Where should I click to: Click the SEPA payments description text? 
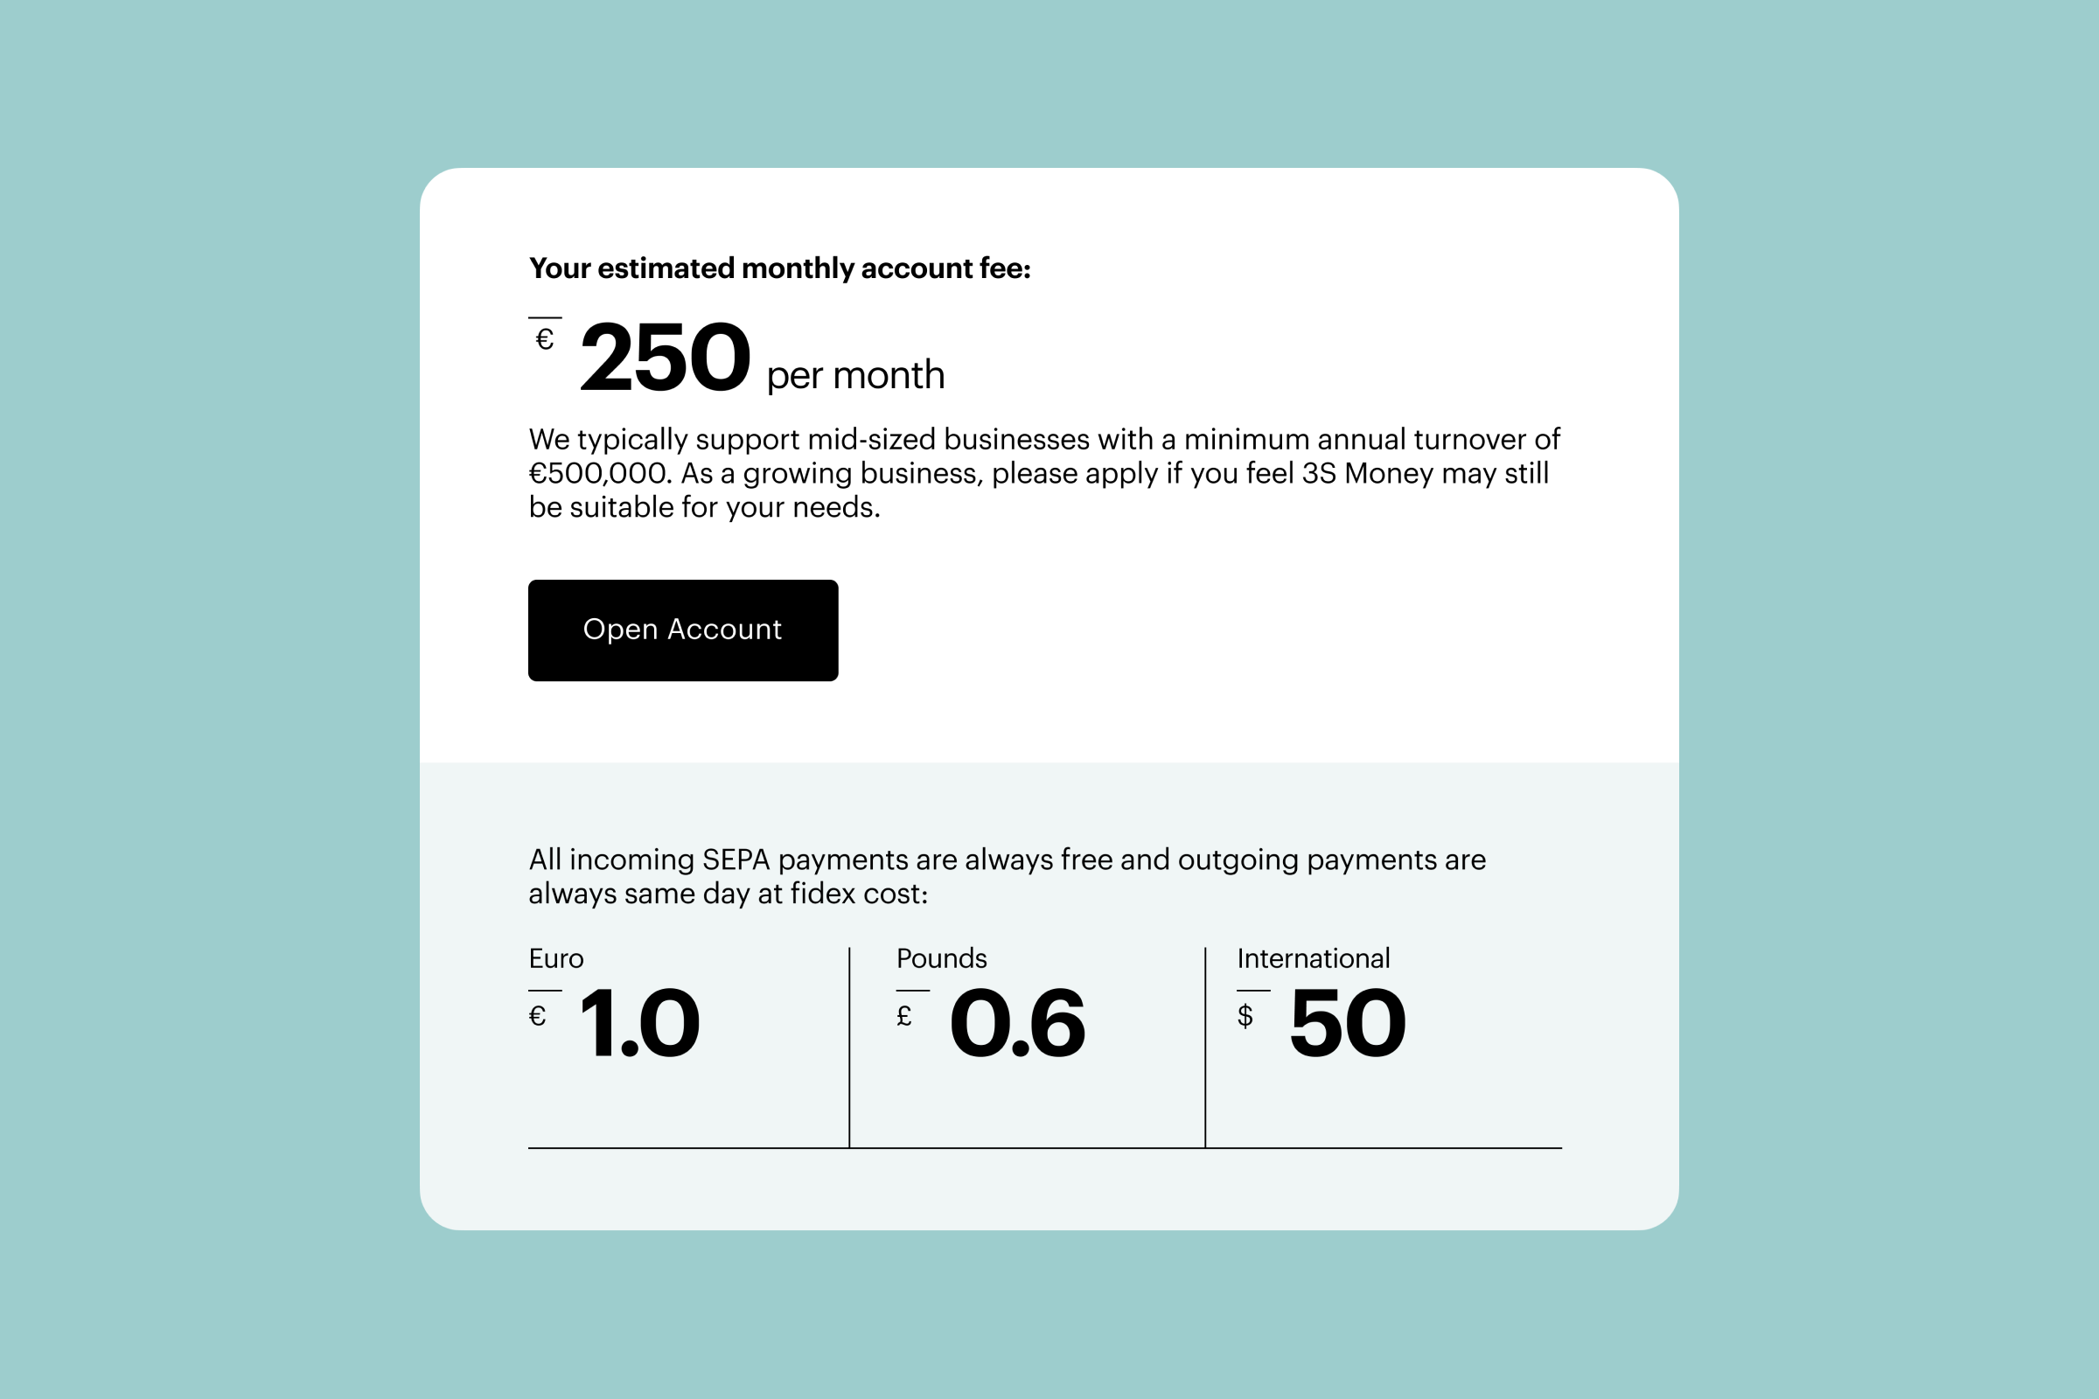[1007, 876]
